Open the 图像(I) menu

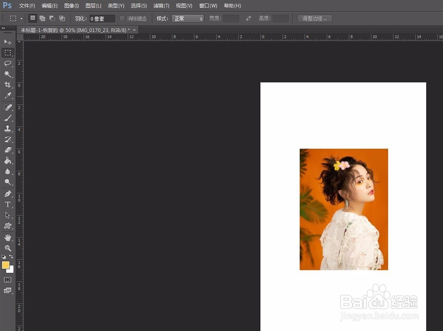click(x=71, y=6)
